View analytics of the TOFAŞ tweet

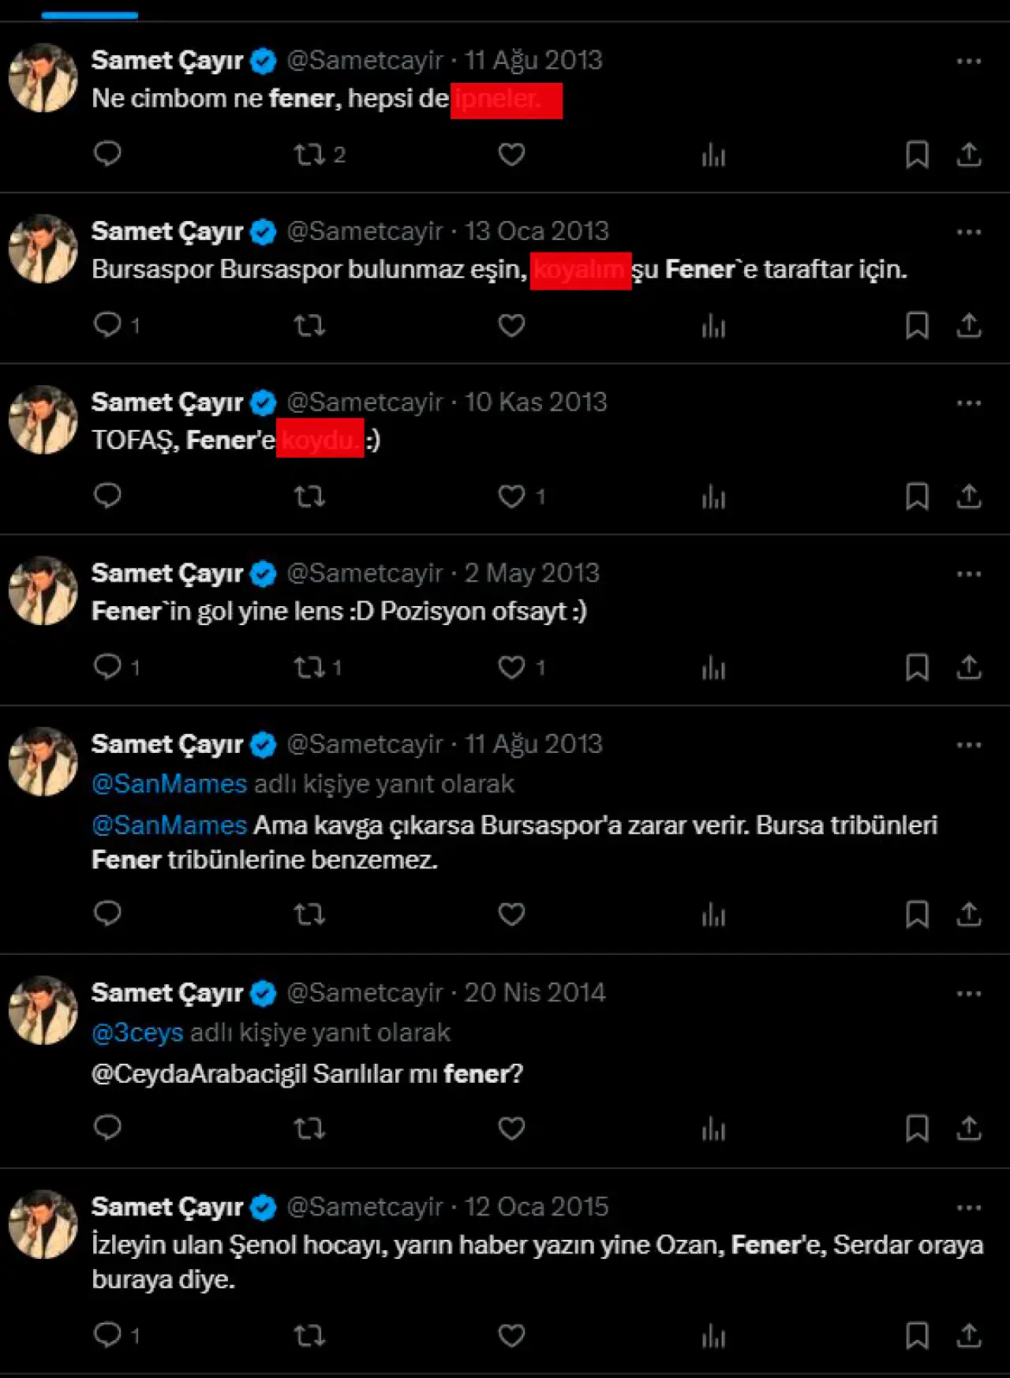pyautogui.click(x=713, y=496)
